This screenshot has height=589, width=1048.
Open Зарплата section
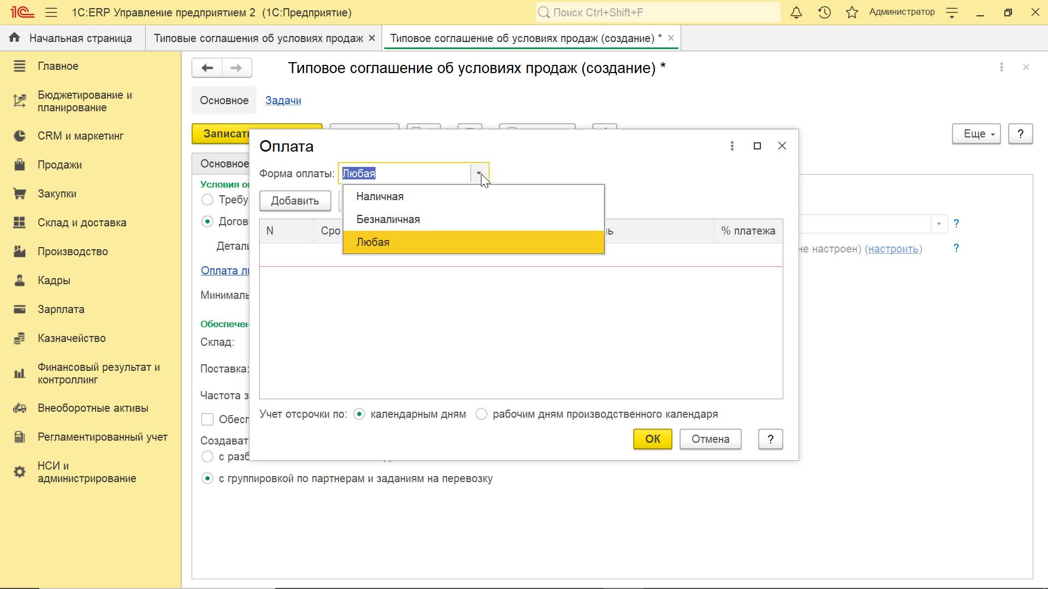[x=91, y=309]
